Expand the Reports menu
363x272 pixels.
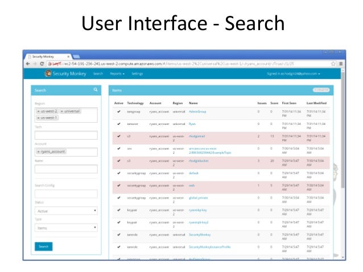[x=117, y=74]
